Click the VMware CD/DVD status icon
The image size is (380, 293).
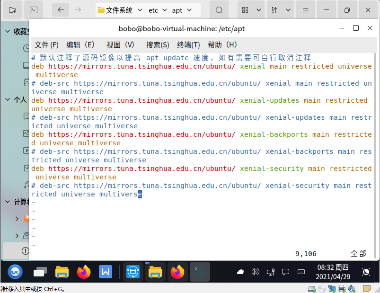coord(322,289)
